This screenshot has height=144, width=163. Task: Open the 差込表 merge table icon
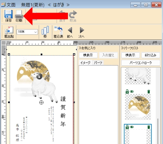click(58, 30)
